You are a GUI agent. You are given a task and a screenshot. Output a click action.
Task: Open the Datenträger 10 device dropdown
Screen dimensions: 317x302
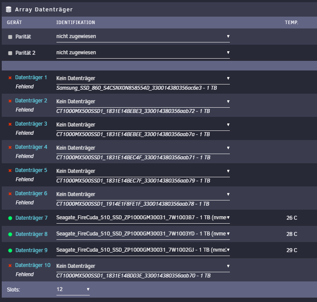tap(143, 266)
